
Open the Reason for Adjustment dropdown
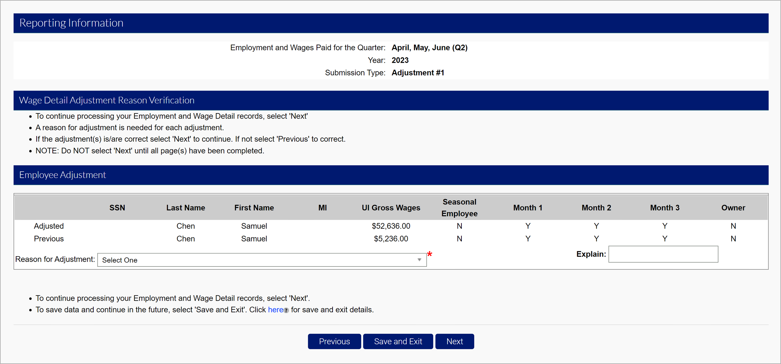[262, 260]
